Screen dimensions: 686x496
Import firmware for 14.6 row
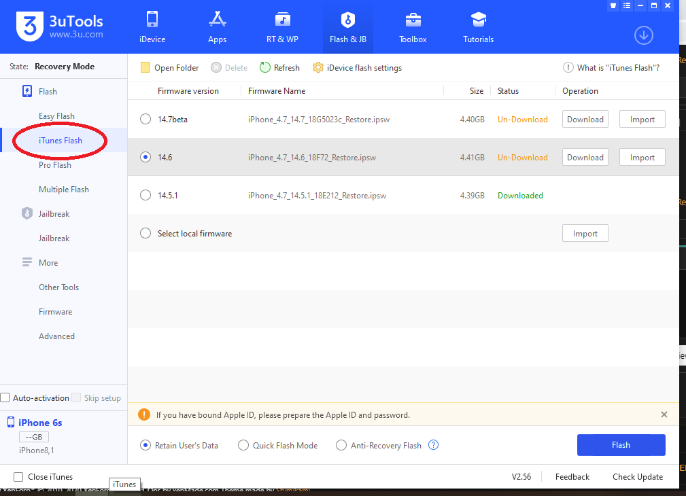tap(642, 157)
